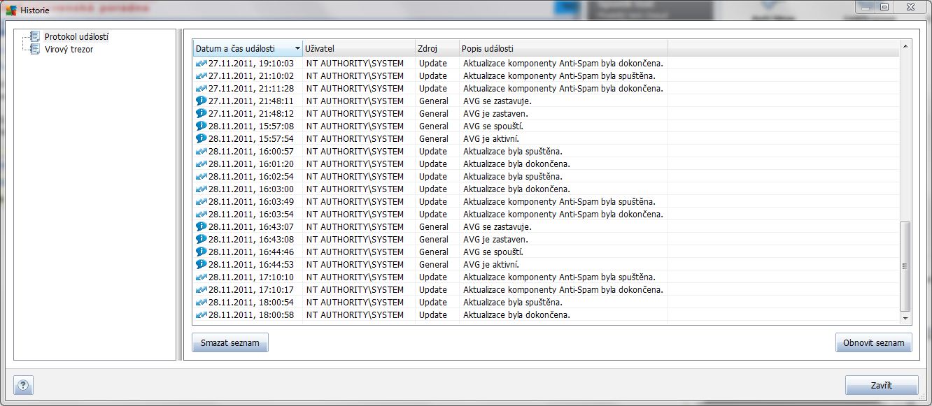The height and width of the screenshot is (406, 932).
Task: Click update icon for 27.11.2011, 21:11:28 row
Action: click(x=202, y=88)
